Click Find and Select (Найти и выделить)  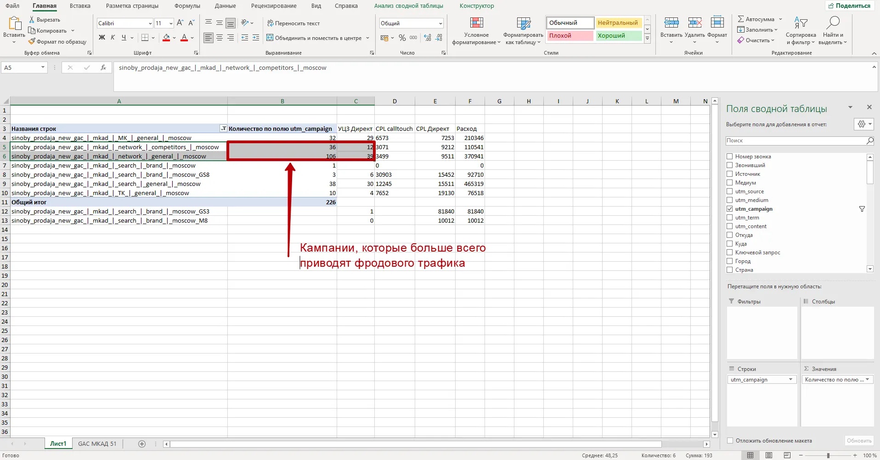833,31
